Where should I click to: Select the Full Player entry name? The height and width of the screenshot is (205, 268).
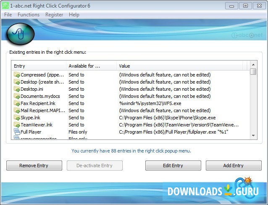31,132
